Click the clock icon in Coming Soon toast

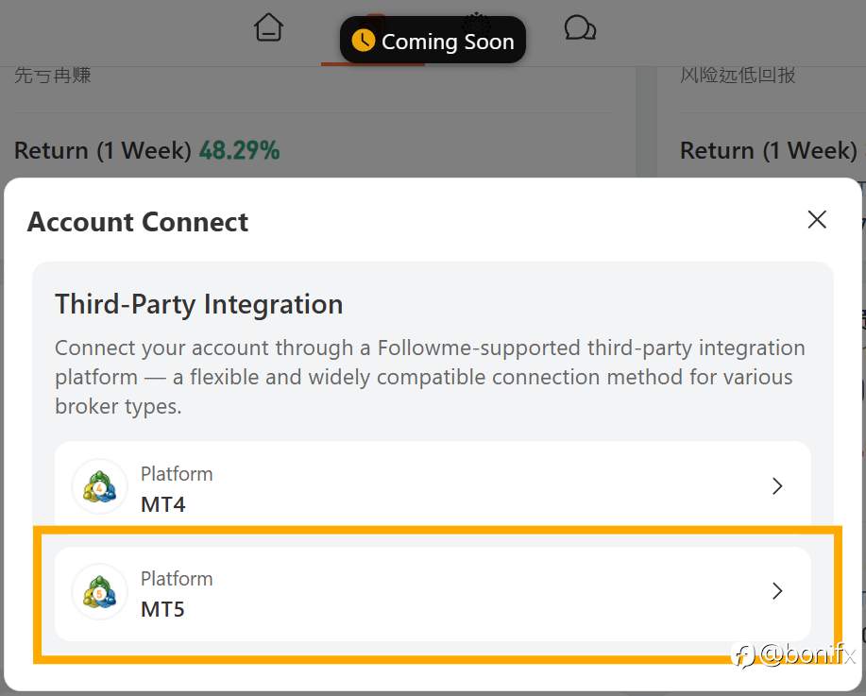tap(363, 41)
